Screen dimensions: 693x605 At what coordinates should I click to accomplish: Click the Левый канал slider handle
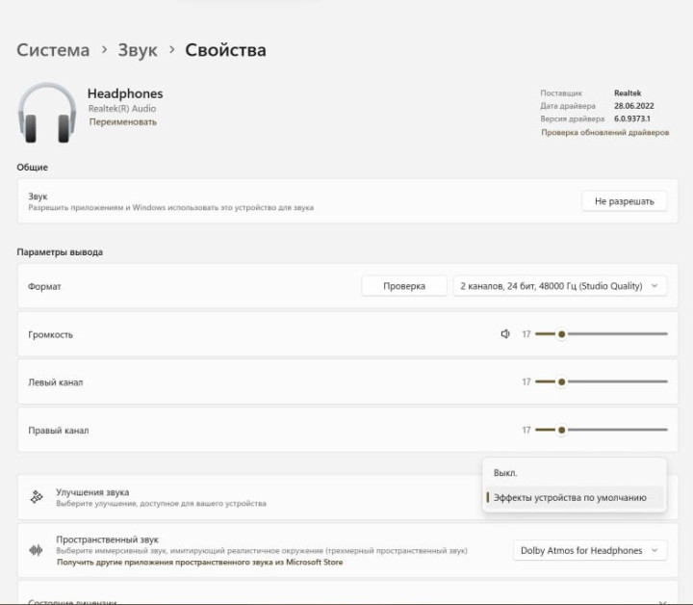pyautogui.click(x=561, y=381)
